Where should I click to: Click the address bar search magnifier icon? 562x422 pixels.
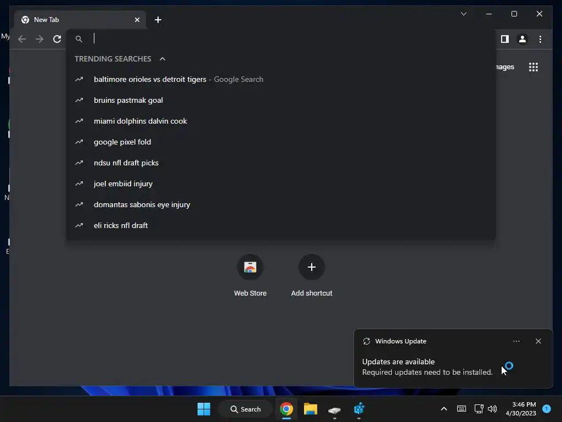(x=79, y=39)
